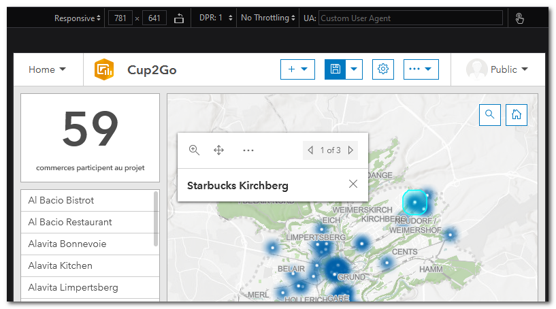Image resolution: width=556 pixels, height=309 pixels.
Task: Open the dashboard settings gear
Action: point(383,69)
